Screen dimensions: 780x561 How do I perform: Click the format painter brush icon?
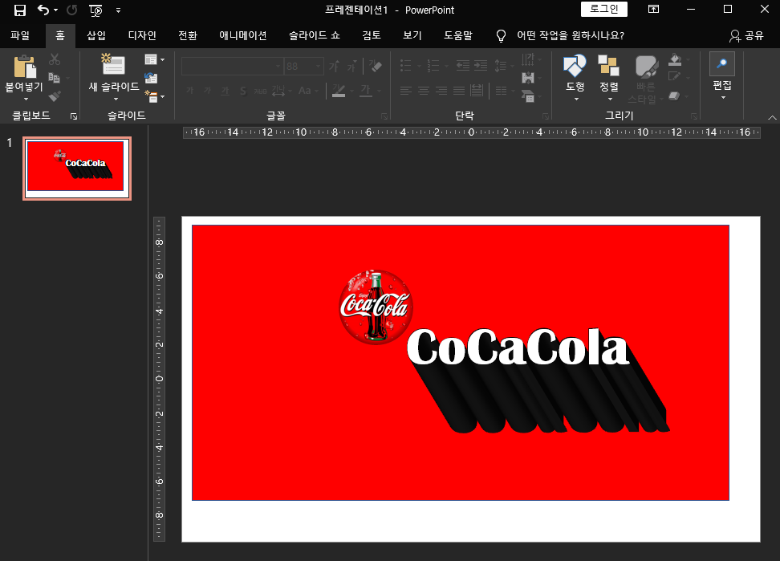point(55,96)
